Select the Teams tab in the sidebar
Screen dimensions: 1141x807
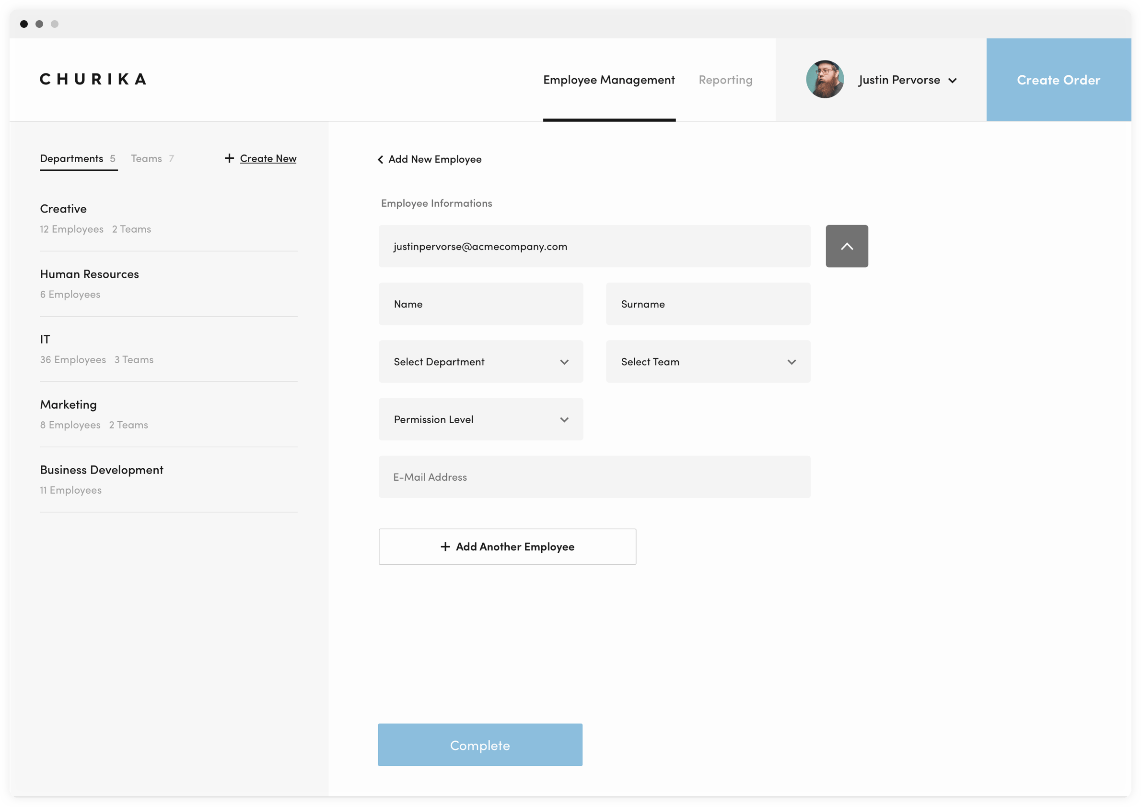pos(152,159)
